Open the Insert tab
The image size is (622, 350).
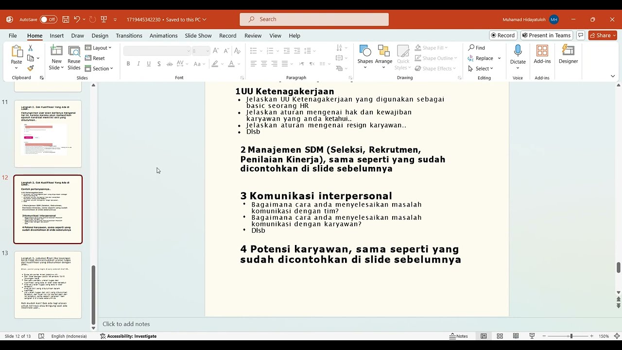(56, 35)
